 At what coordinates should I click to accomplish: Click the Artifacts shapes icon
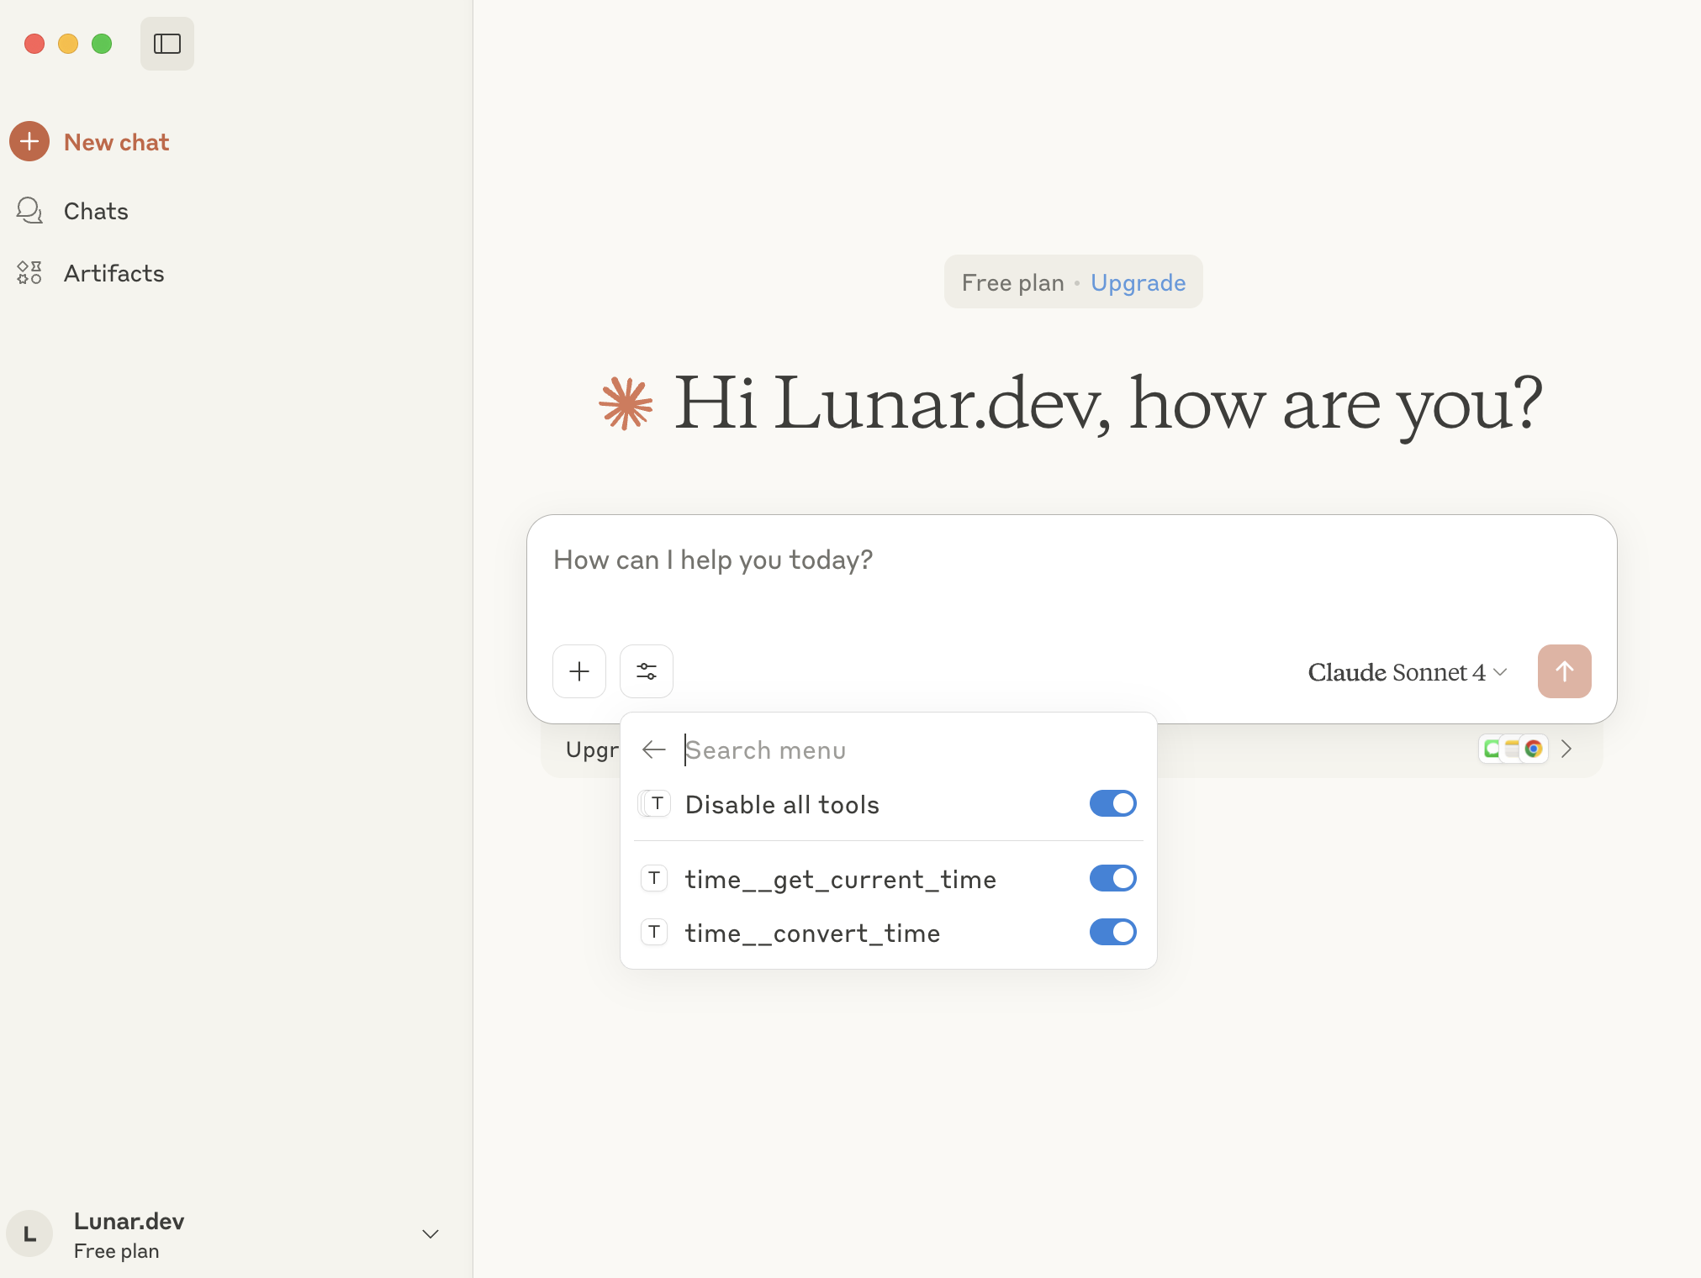[x=29, y=272]
